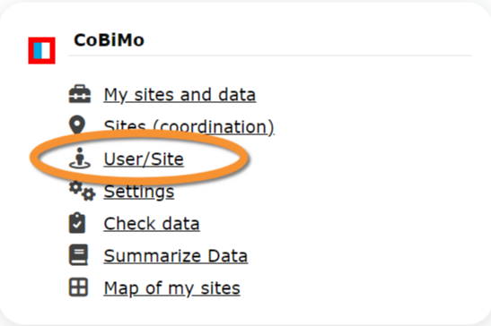Go to the Check data page link

pyautogui.click(x=152, y=224)
